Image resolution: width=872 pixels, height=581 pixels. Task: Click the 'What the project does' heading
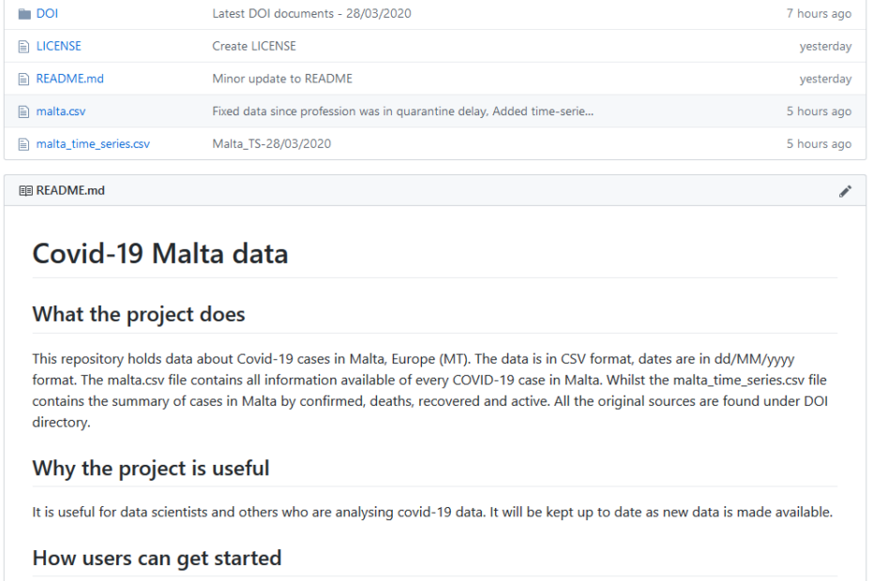click(139, 314)
